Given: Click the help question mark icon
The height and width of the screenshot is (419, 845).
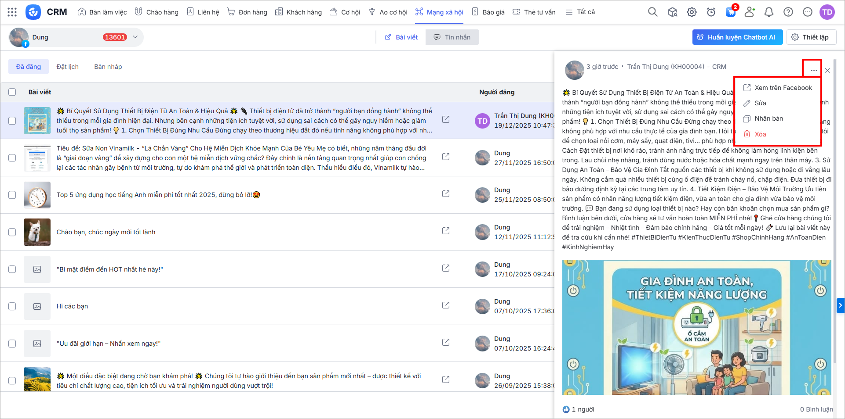Looking at the screenshot, I should click(788, 12).
